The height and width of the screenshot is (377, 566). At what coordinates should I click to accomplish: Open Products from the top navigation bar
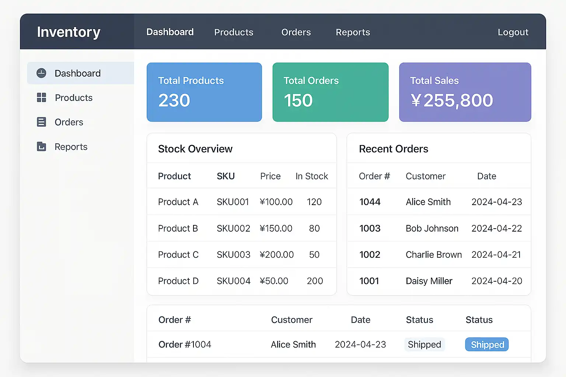point(234,32)
